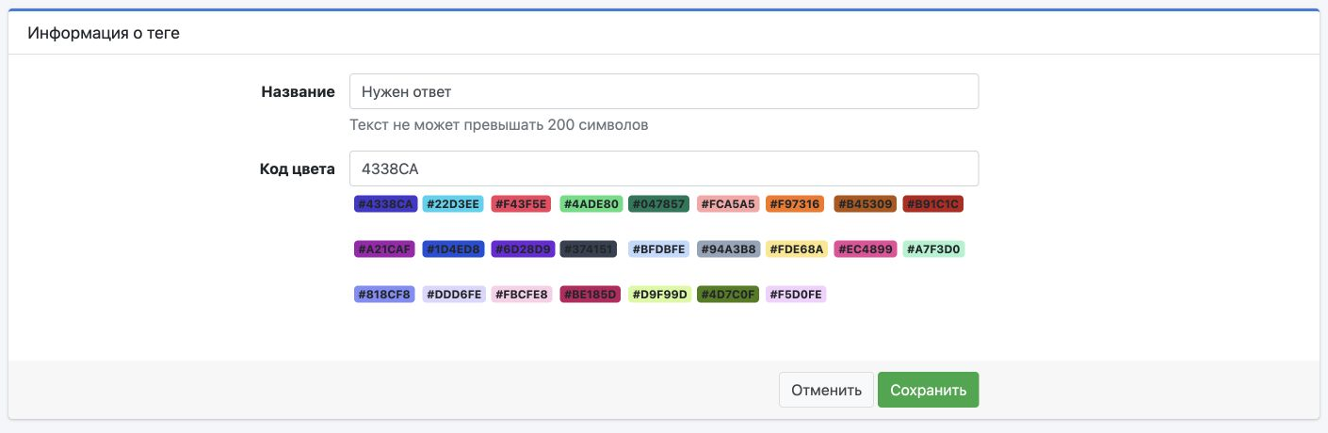
Task: Pick the #818CF8 color swatch
Action: [x=384, y=295]
